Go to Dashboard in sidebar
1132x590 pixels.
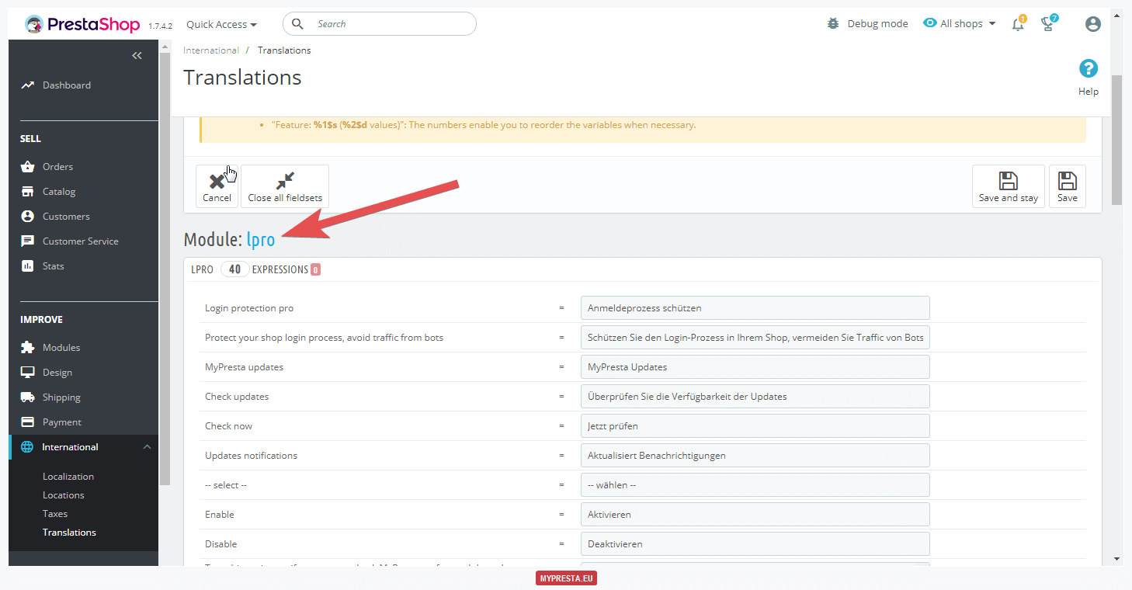coord(67,85)
